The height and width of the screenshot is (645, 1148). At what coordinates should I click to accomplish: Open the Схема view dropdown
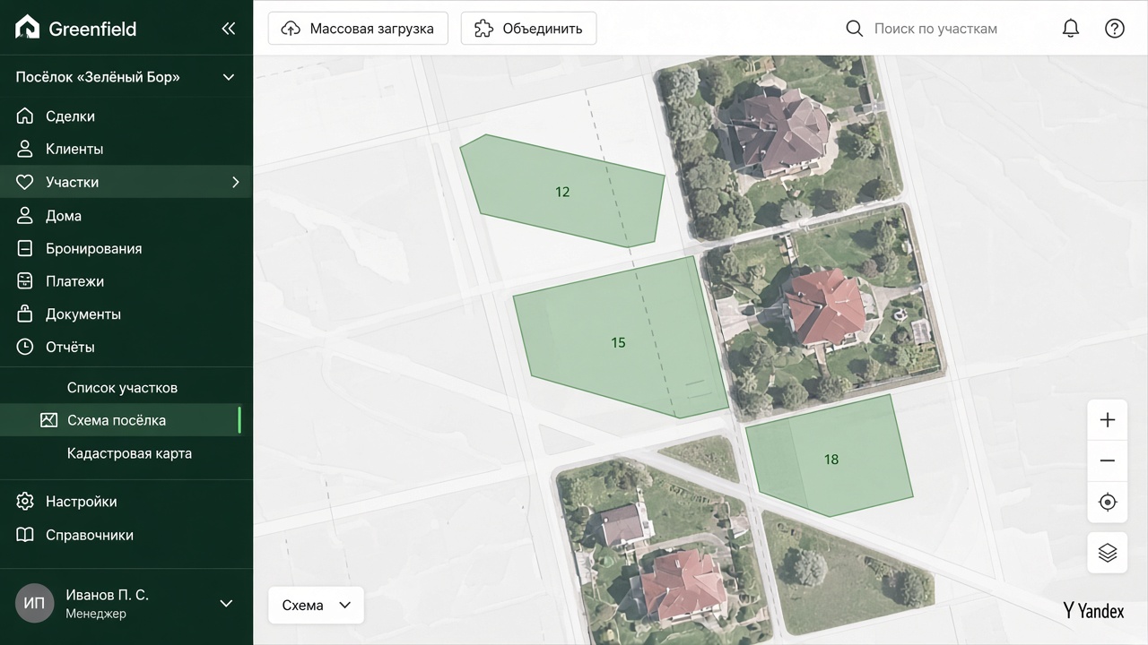click(316, 605)
